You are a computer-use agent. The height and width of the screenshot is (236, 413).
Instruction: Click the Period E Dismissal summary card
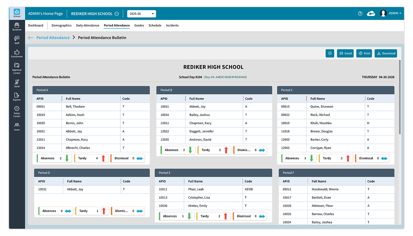[250, 216]
